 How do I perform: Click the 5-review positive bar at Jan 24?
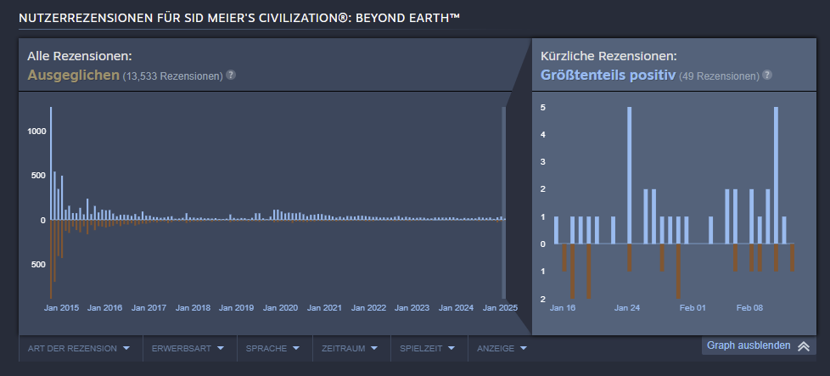pos(630,176)
